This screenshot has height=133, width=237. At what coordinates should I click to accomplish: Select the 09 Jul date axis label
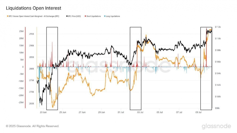tap(199, 112)
